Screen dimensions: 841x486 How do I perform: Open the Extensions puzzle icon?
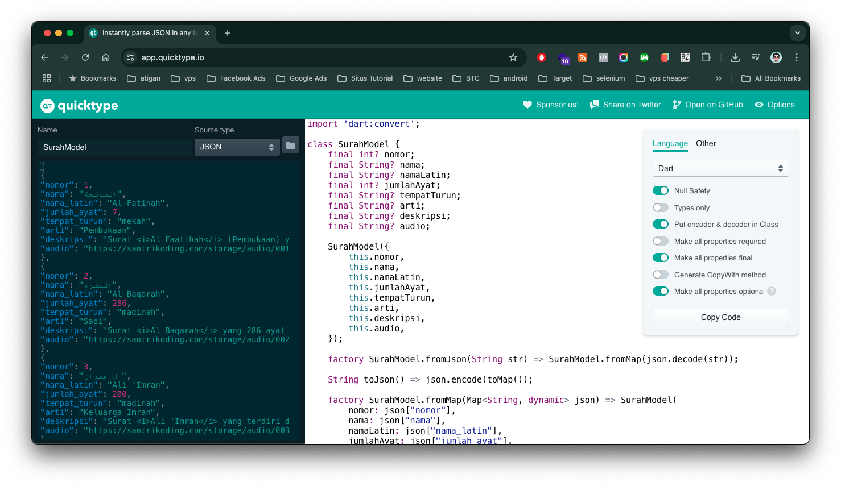pos(706,57)
